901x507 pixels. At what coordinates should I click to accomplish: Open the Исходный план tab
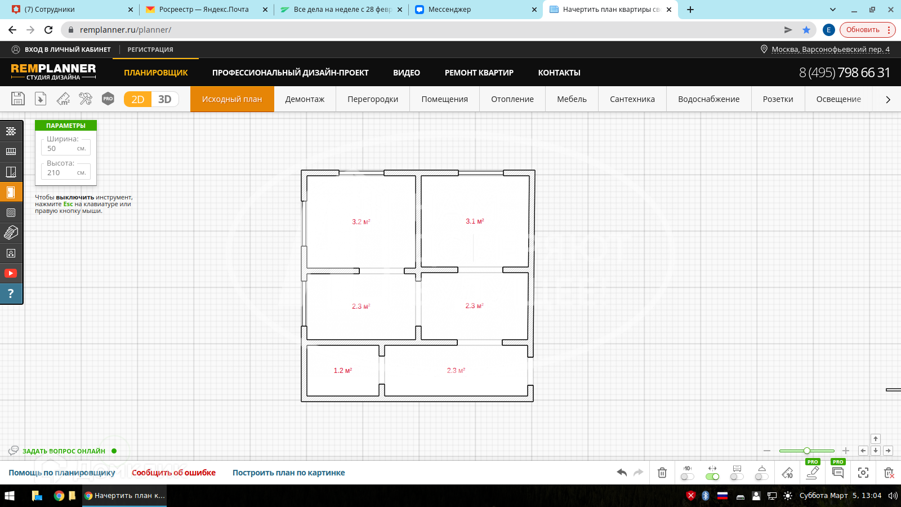click(232, 99)
